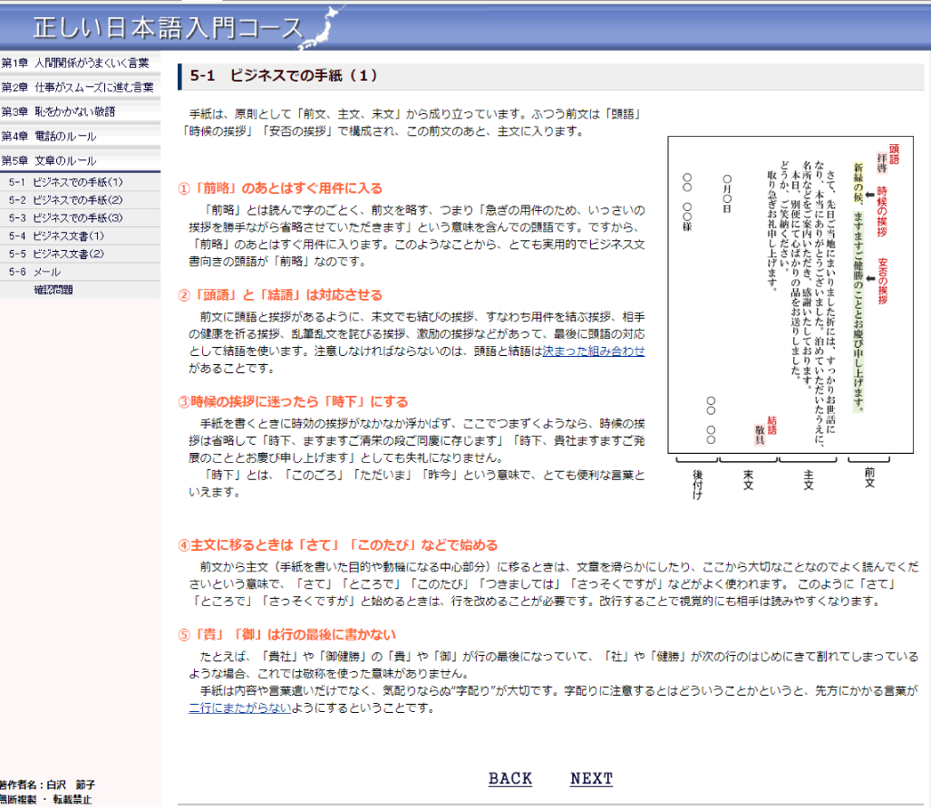Click heading ①「前略」のあとはすぐ用件に入る

[x=280, y=188]
